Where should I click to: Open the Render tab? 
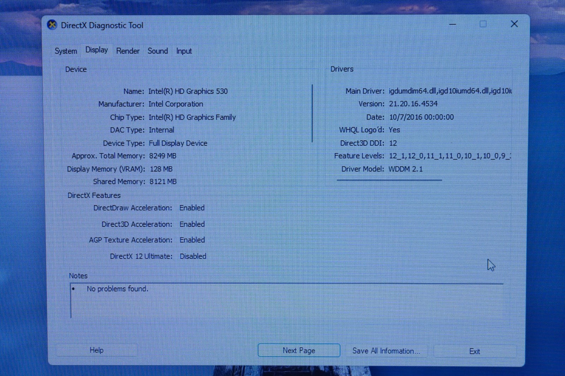tap(127, 51)
